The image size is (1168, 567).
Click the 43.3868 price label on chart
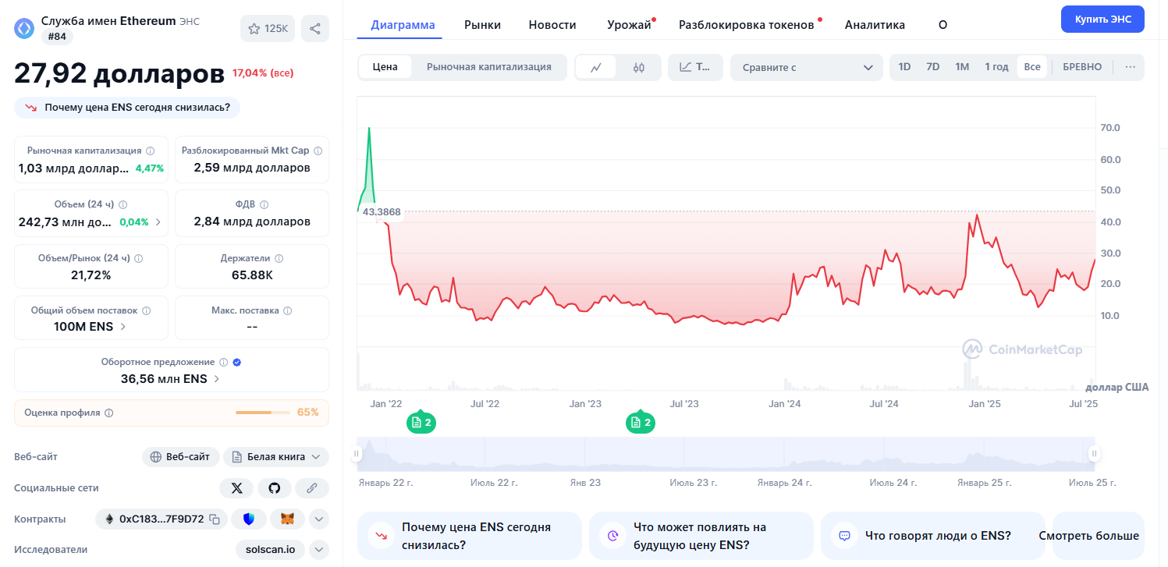(x=382, y=212)
